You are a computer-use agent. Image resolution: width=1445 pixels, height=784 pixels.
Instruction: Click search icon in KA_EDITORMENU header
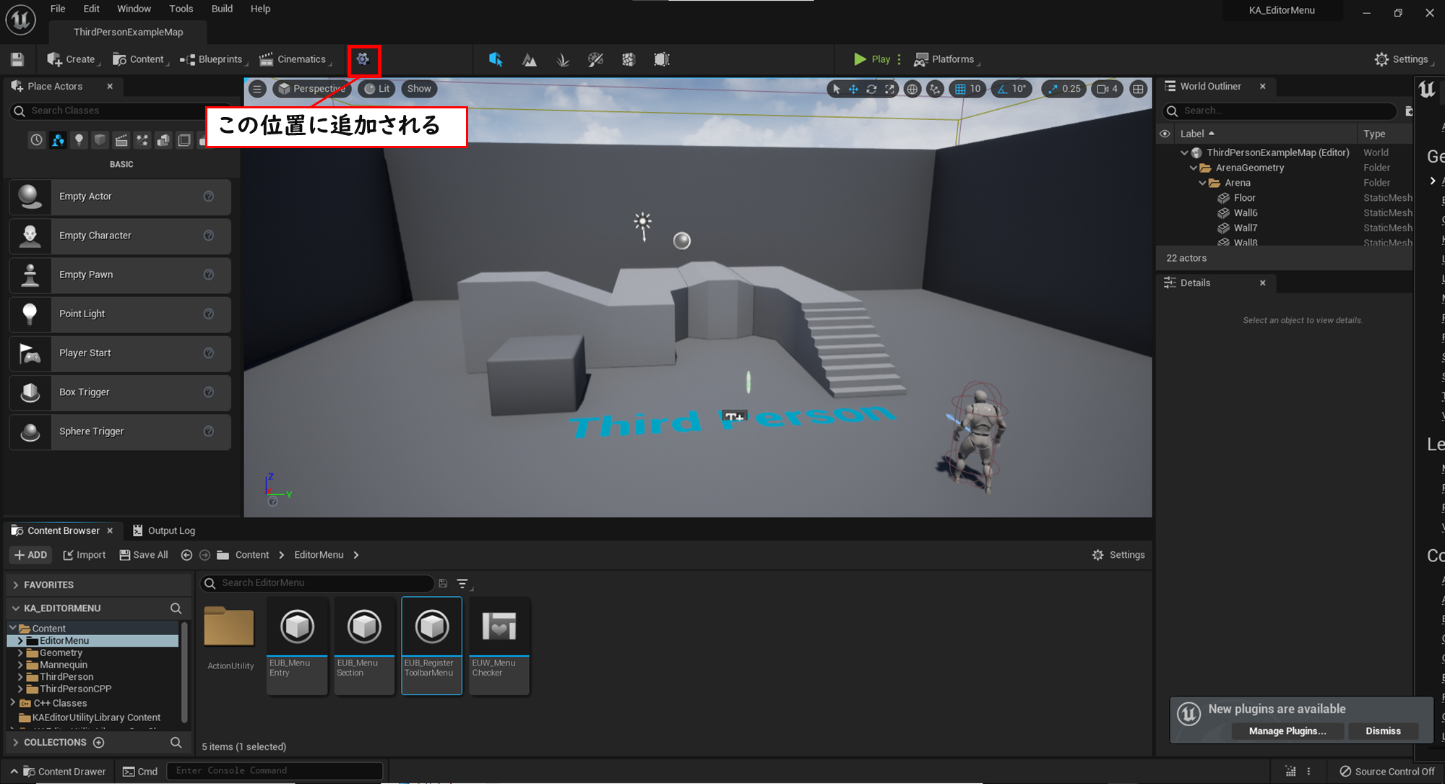point(176,608)
